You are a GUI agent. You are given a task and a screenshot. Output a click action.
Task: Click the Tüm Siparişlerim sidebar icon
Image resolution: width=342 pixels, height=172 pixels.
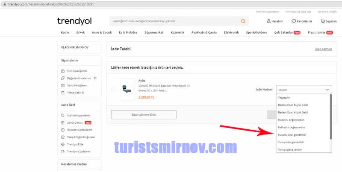tap(63, 71)
